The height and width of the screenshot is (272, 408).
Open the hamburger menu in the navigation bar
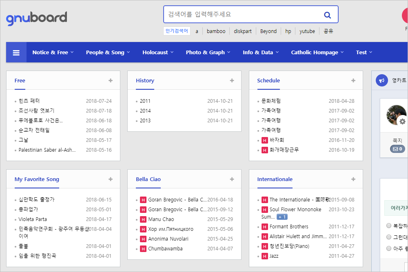(x=16, y=53)
